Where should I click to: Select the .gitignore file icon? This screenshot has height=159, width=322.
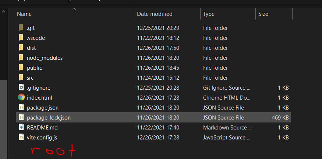pyautogui.click(x=21, y=87)
